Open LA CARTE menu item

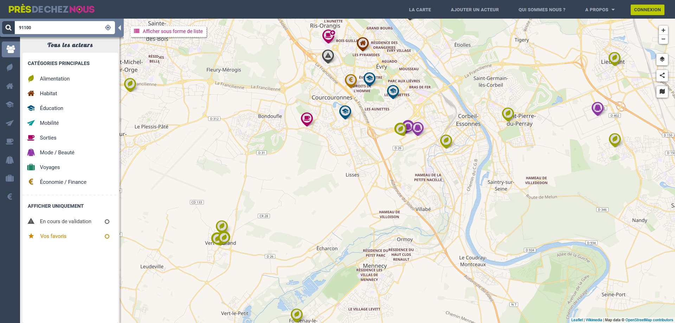point(420,9)
